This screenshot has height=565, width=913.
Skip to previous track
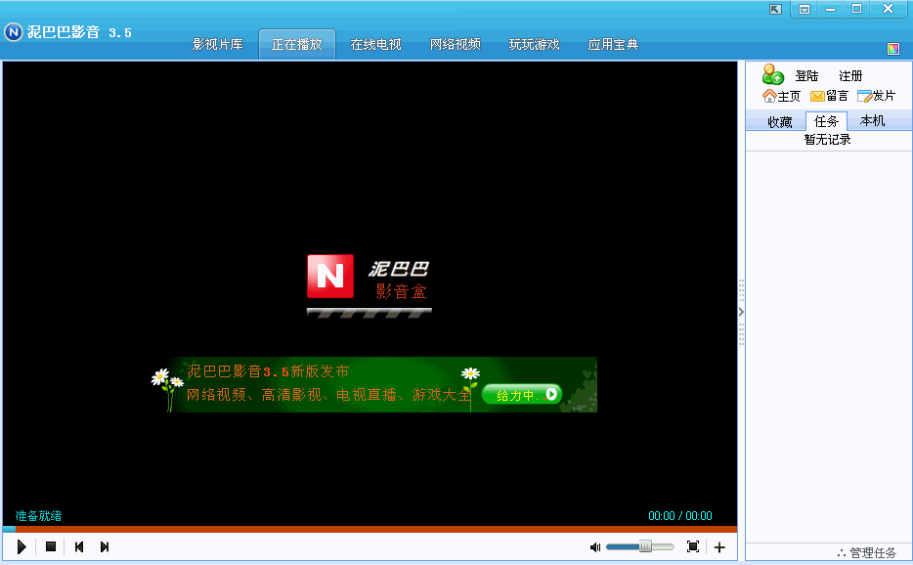79,547
